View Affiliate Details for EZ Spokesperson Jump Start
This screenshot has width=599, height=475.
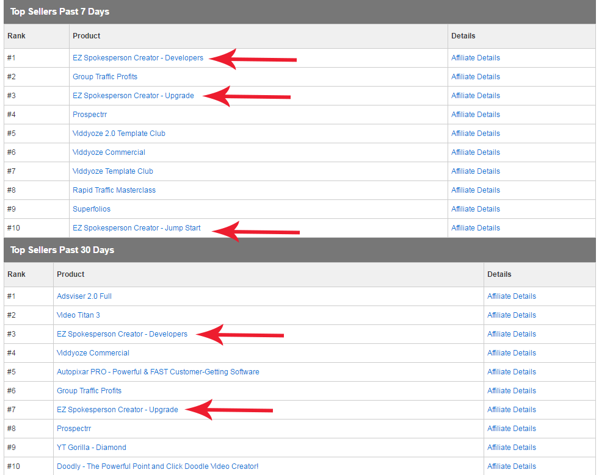pos(476,228)
